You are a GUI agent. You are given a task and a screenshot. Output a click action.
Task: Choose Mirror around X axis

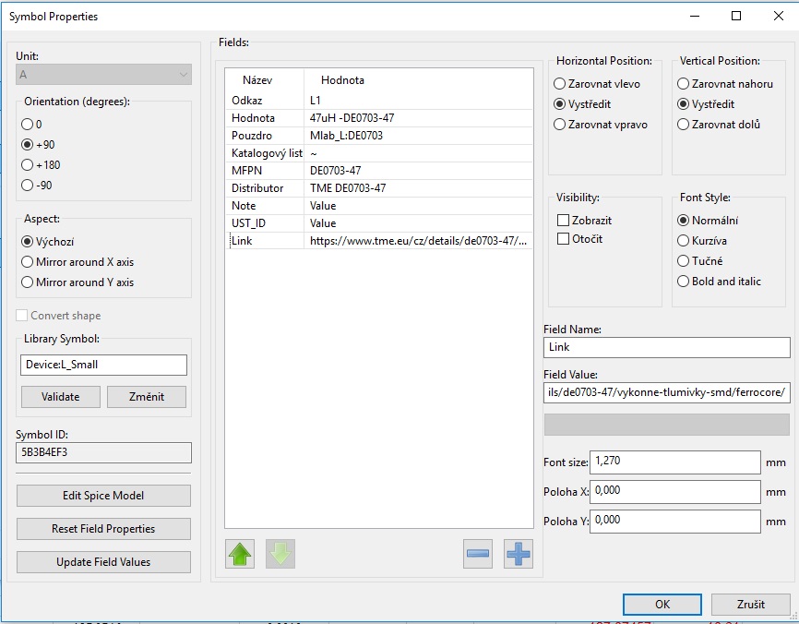[27, 262]
